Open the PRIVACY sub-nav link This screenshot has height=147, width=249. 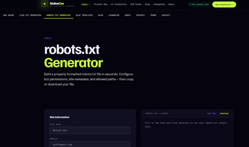(x=140, y=15)
